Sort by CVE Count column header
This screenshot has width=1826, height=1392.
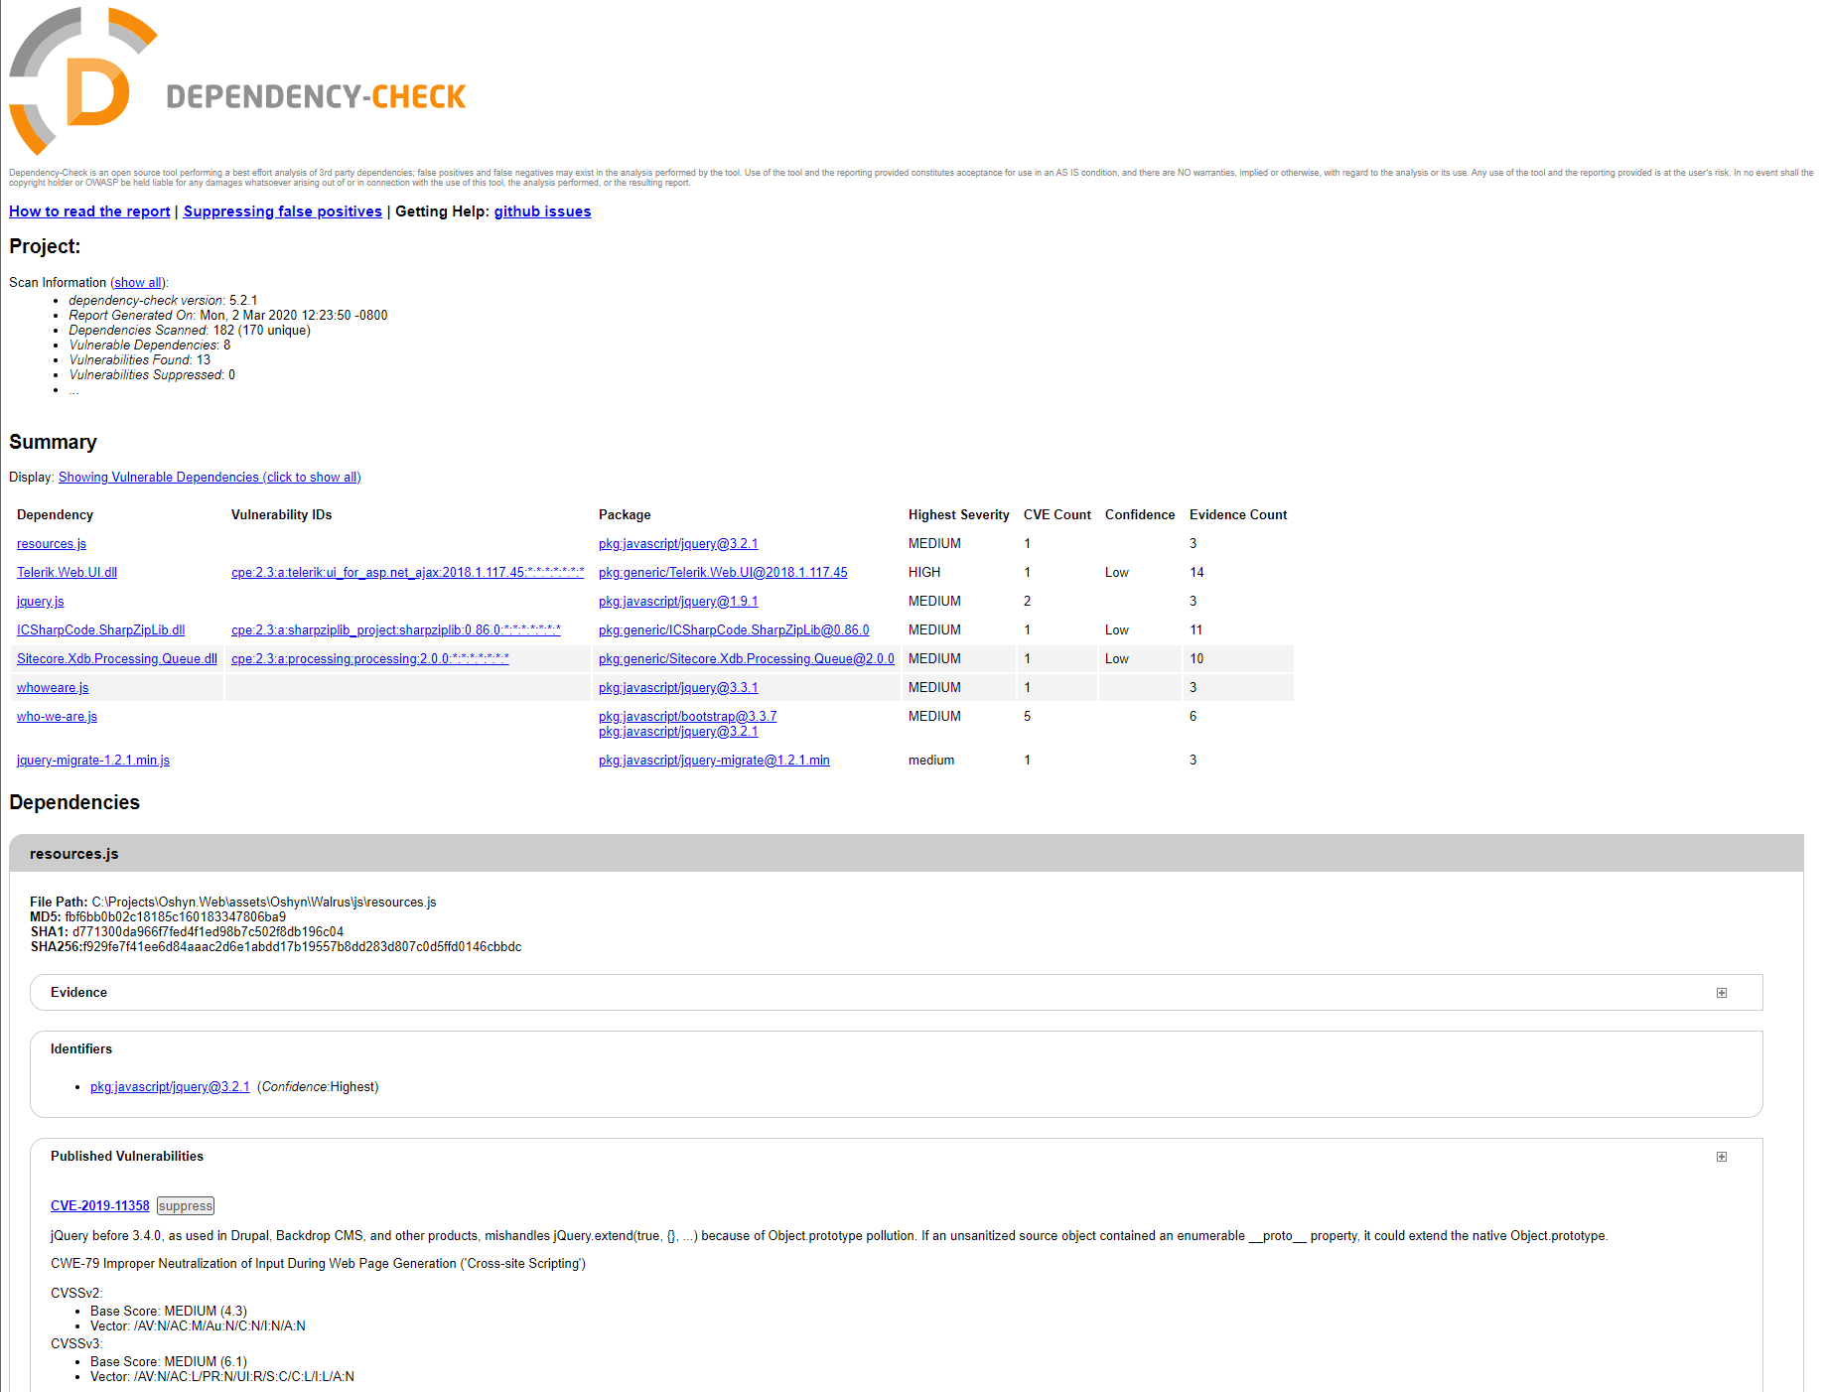click(x=1056, y=515)
